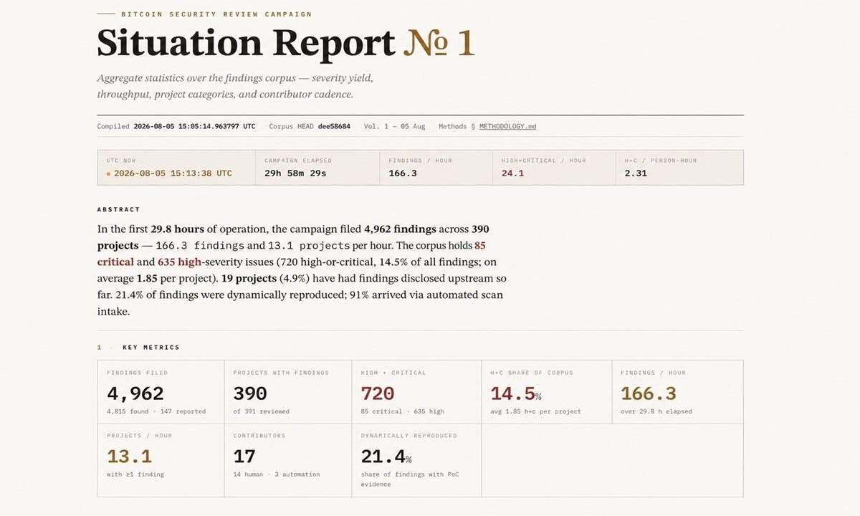Click the Findings / Hour card value 166.3
Image resolution: width=860 pixels, height=516 pixels.
[x=649, y=393]
